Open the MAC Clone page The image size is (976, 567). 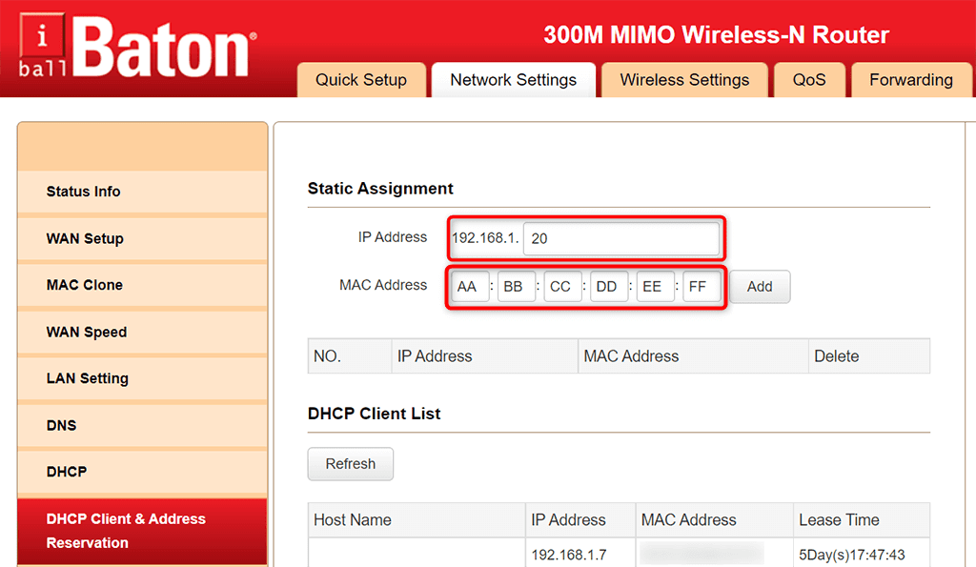(x=143, y=285)
